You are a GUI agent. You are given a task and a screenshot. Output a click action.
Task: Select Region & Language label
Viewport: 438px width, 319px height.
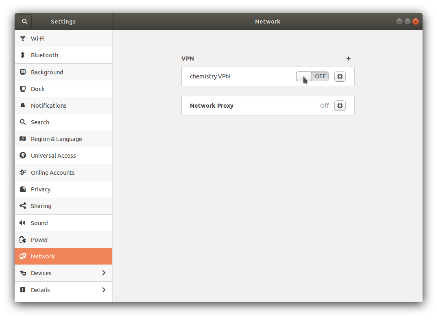(57, 139)
